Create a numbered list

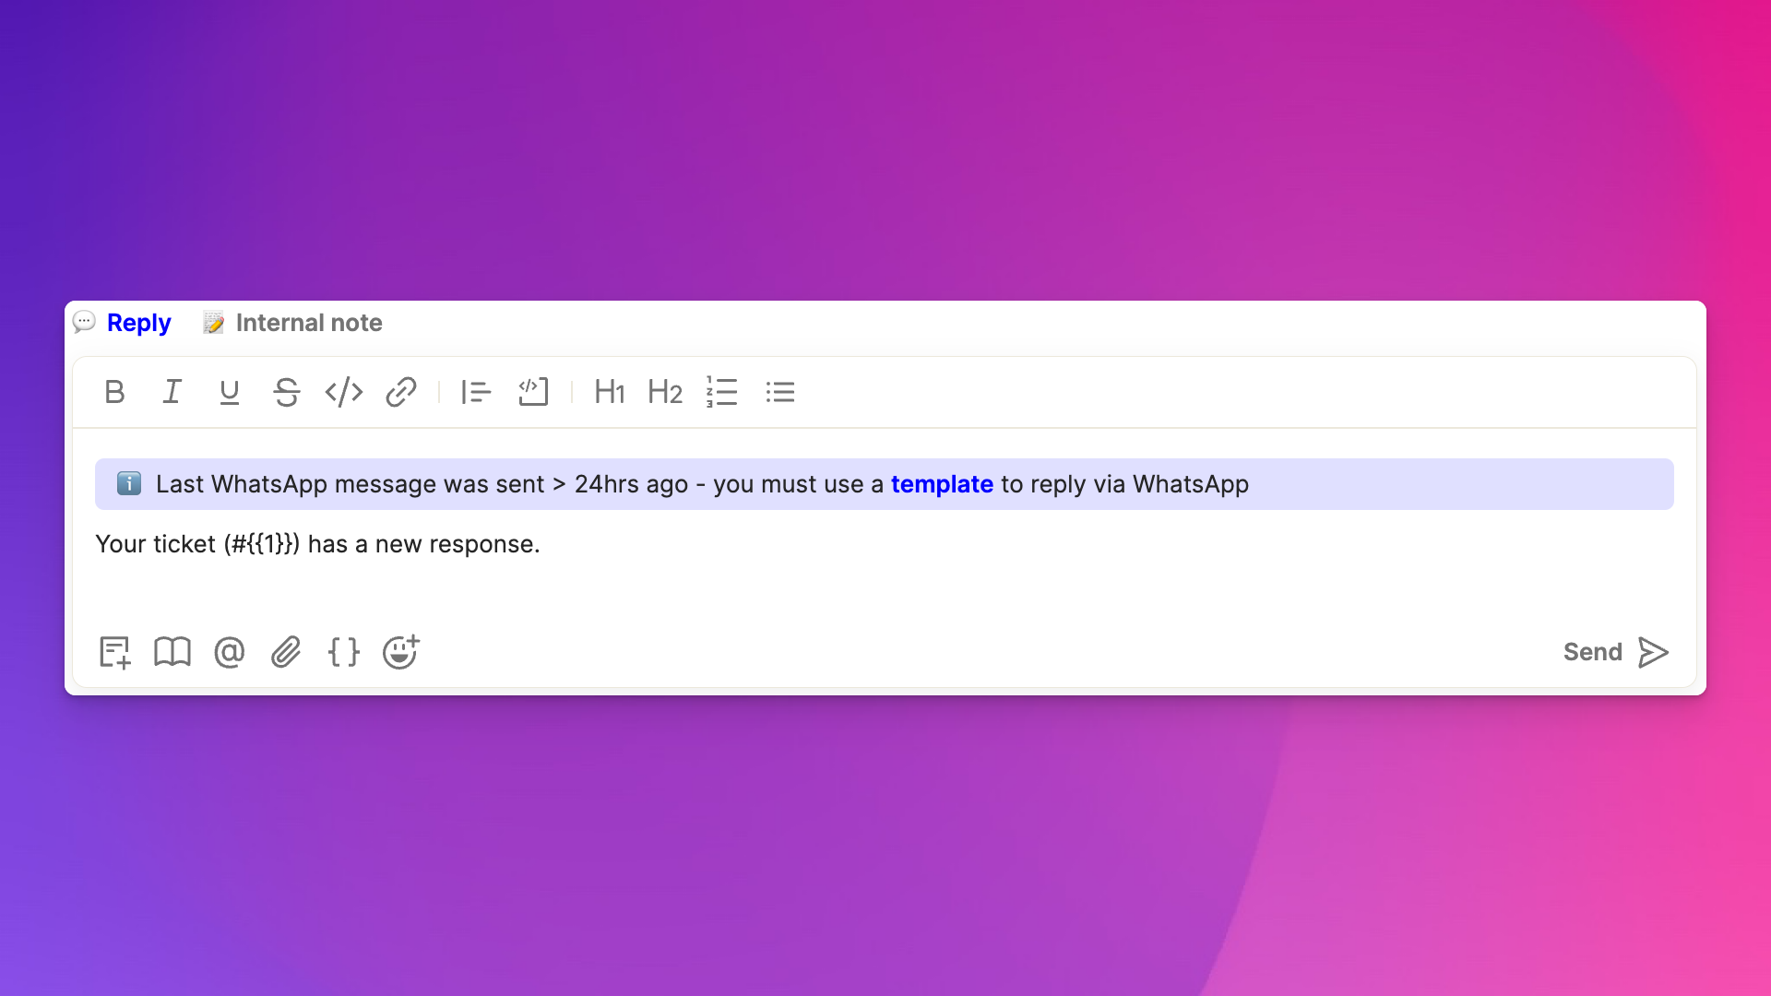pos(722,392)
